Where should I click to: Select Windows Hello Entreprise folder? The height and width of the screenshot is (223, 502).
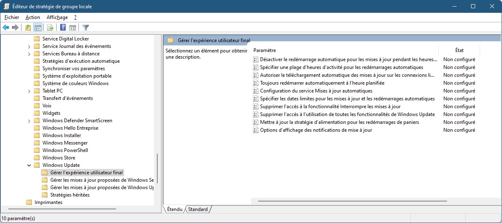click(x=70, y=128)
